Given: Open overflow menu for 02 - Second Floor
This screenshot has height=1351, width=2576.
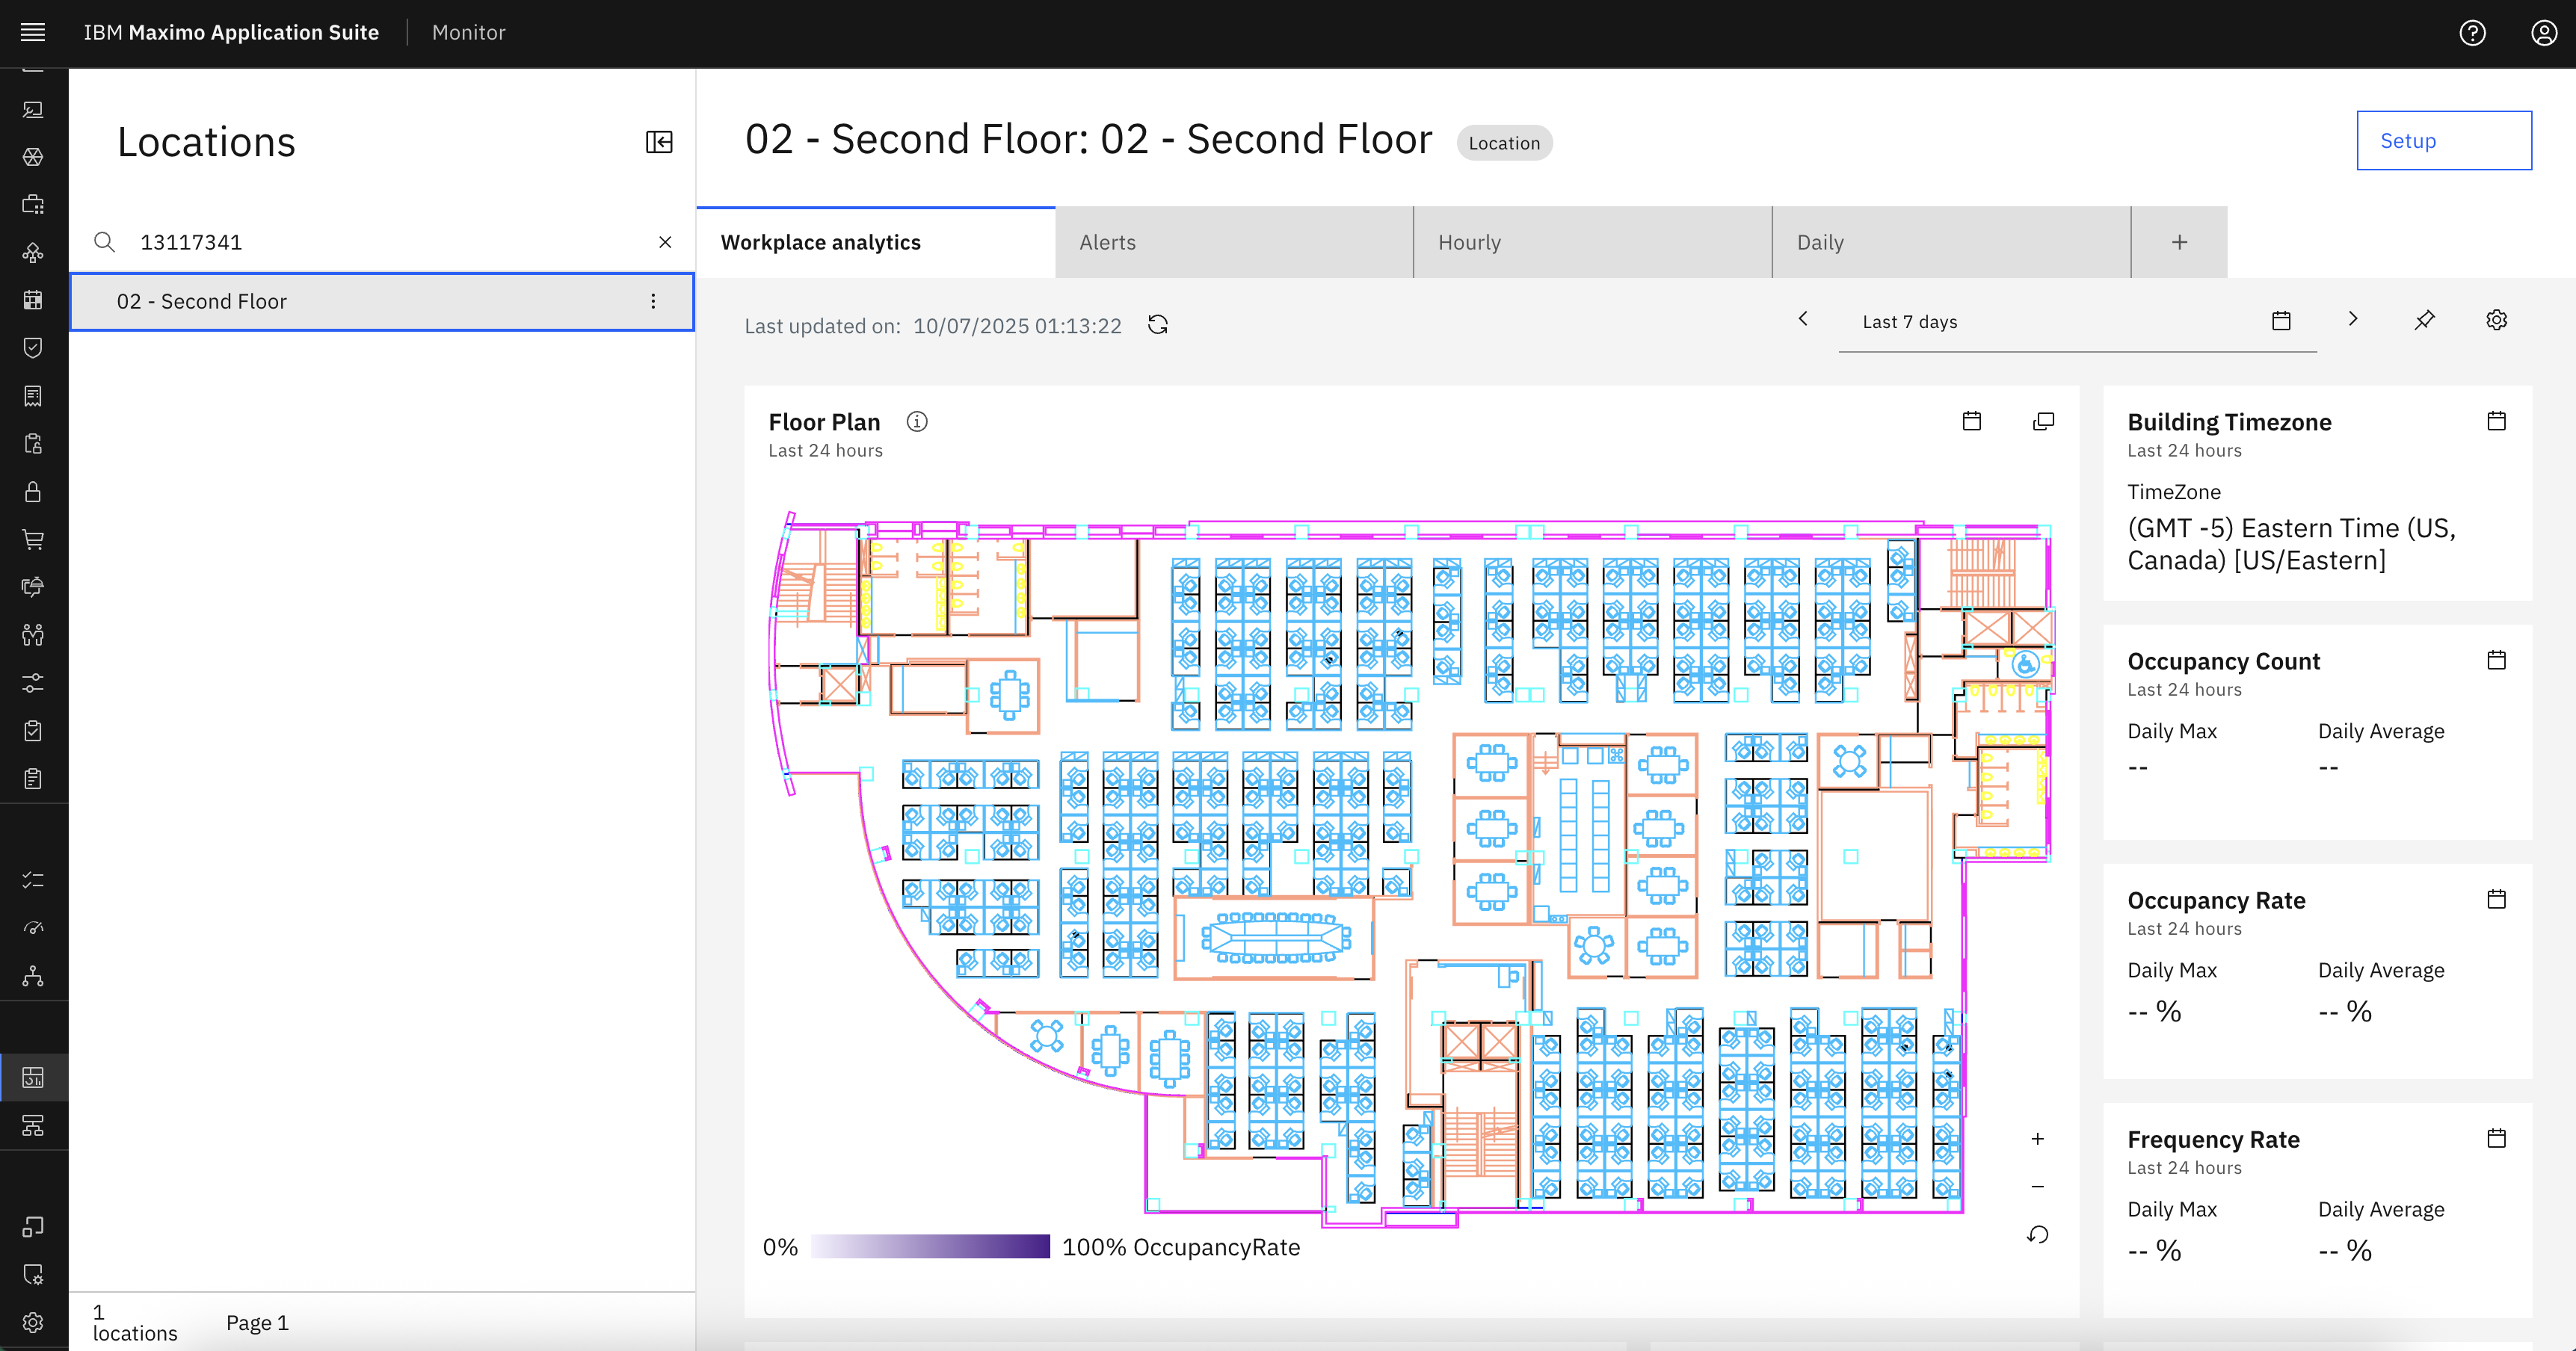Looking at the screenshot, I should (653, 302).
